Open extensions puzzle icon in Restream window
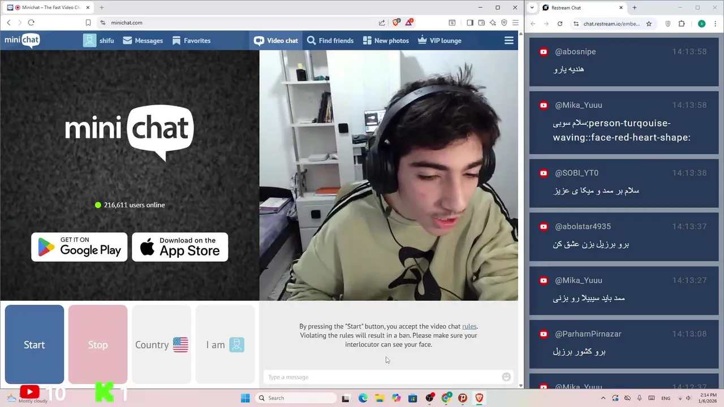 tap(682, 24)
